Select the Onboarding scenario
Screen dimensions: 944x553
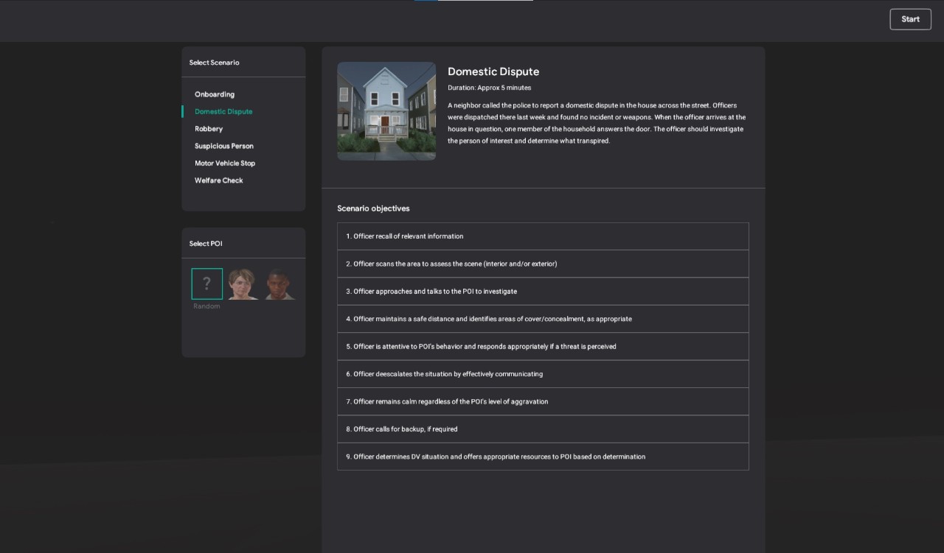[215, 94]
